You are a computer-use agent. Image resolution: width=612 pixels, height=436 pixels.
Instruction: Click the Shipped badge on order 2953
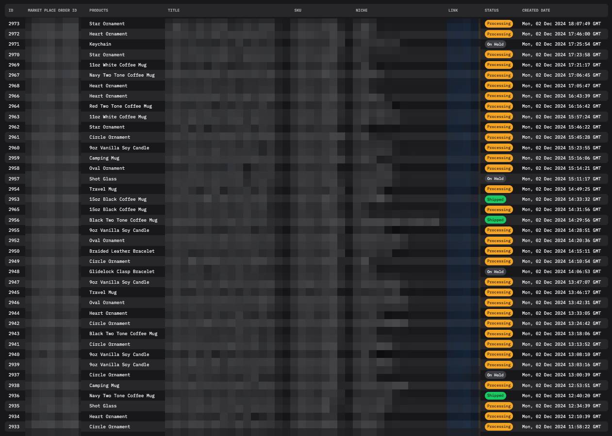[x=495, y=199]
